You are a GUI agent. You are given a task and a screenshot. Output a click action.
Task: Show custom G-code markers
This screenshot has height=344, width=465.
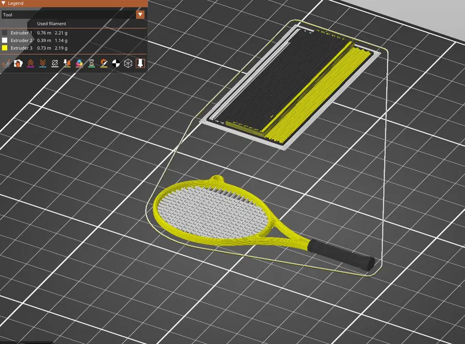(104, 63)
